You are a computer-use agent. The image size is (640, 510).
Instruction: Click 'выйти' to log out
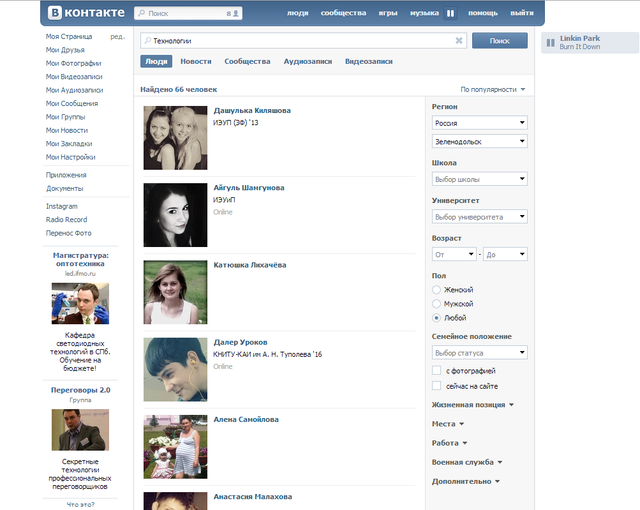point(522,13)
